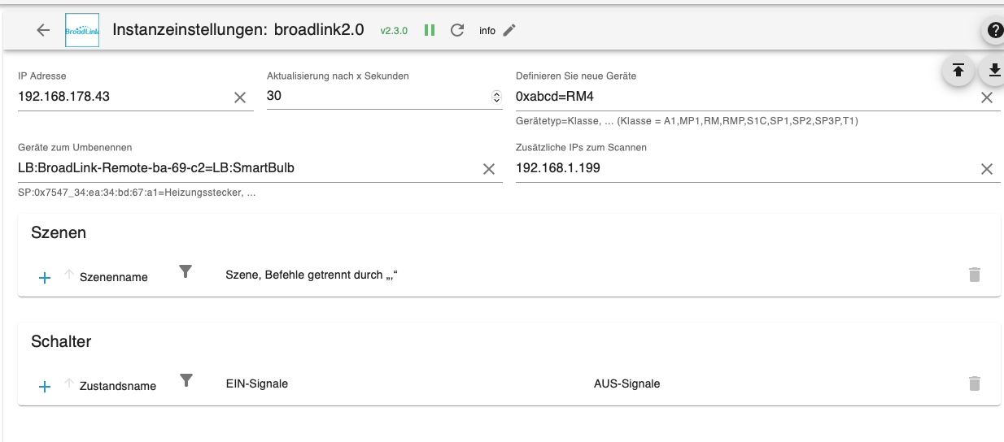Screen dimensions: 1004x442
Task: Edit the info log level pencil icon
Action: click(509, 30)
